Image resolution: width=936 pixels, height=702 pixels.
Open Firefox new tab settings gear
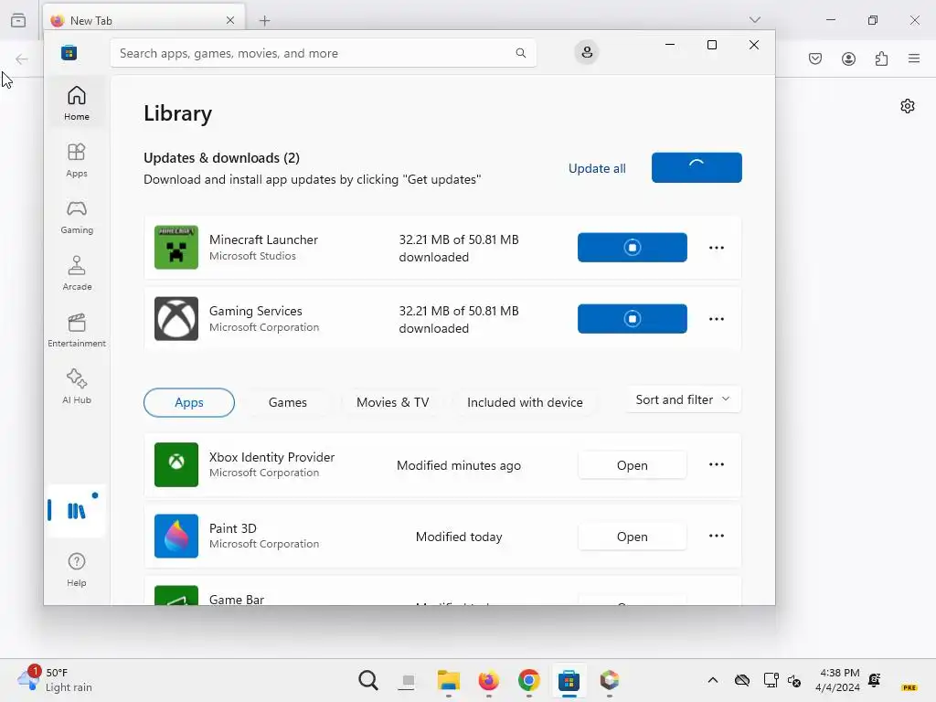point(908,106)
